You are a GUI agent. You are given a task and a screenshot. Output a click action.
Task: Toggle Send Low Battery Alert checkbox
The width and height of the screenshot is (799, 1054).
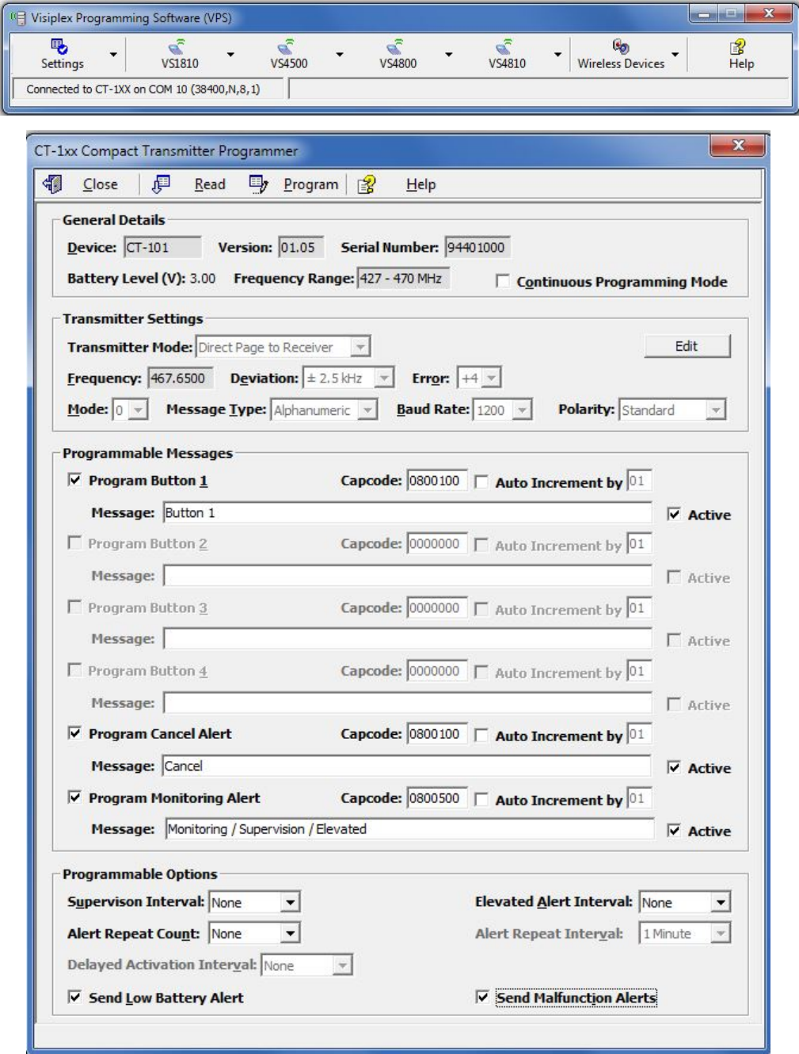74,997
